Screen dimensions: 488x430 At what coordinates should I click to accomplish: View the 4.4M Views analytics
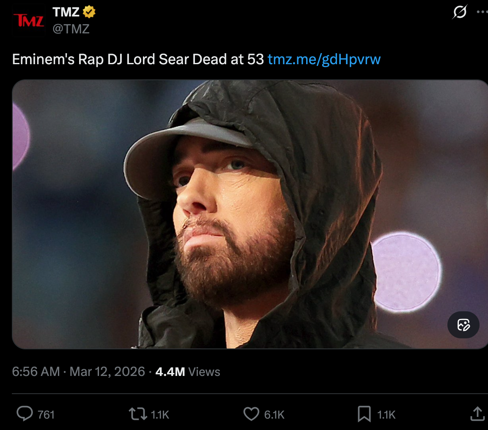tap(188, 372)
